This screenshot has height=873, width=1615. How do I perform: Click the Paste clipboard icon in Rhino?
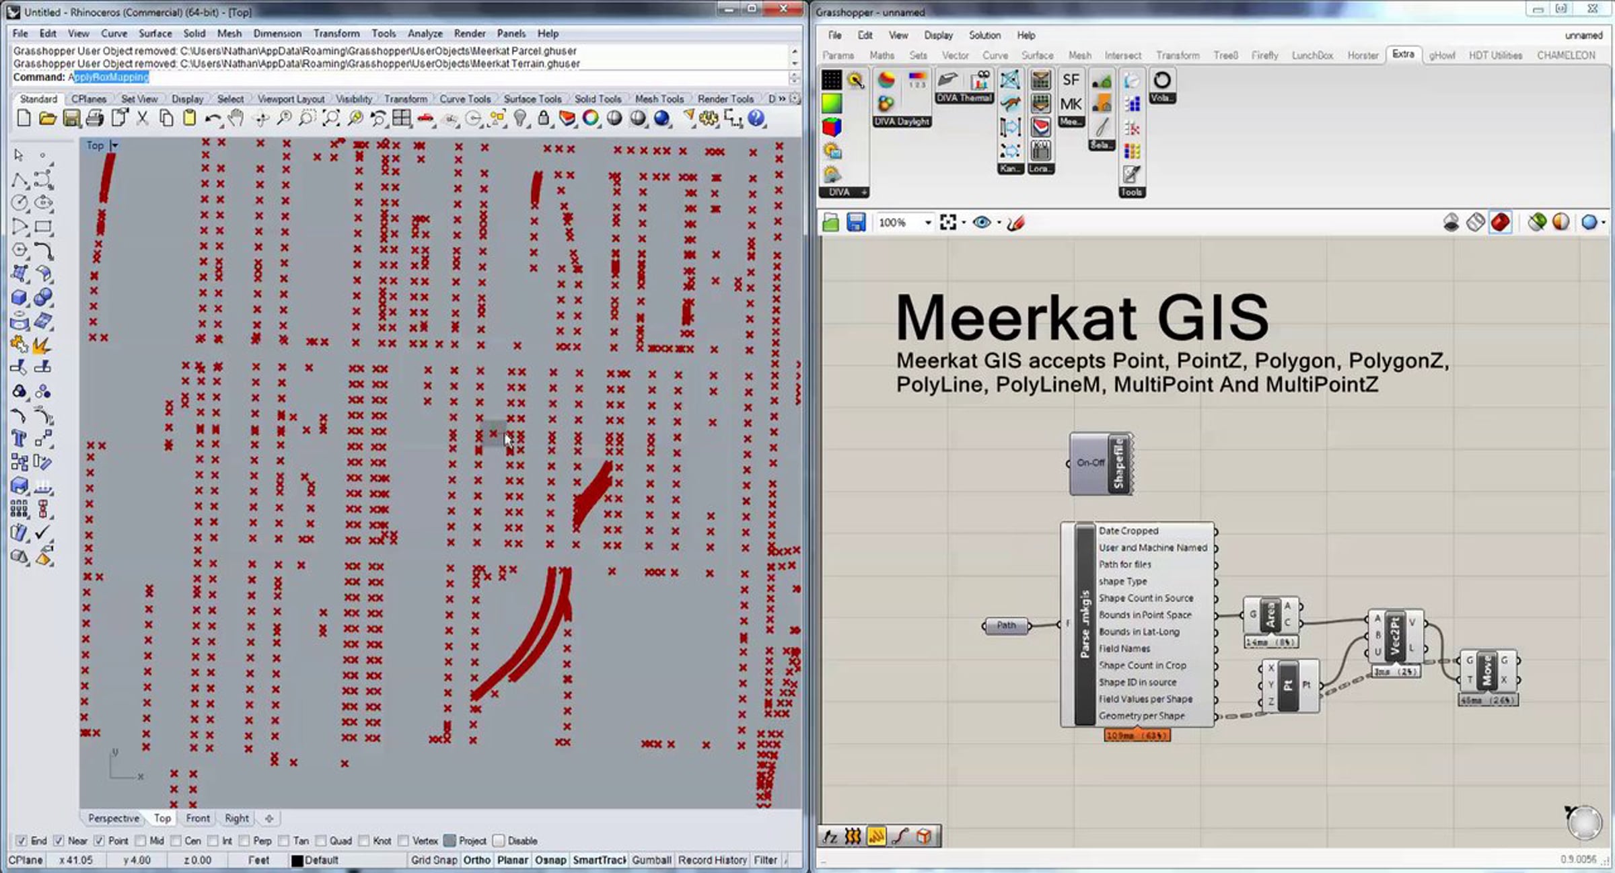(190, 119)
